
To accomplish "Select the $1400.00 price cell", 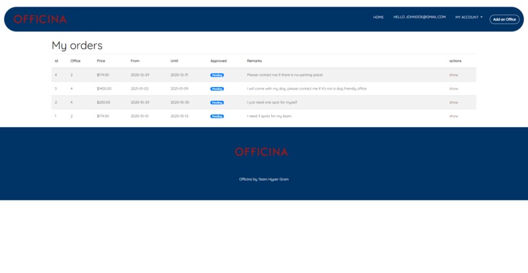I will point(104,88).
